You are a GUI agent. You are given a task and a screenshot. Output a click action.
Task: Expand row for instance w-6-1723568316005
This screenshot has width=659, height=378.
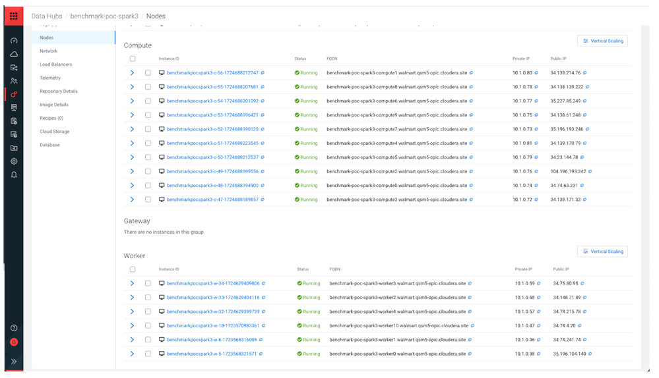pyautogui.click(x=132, y=340)
